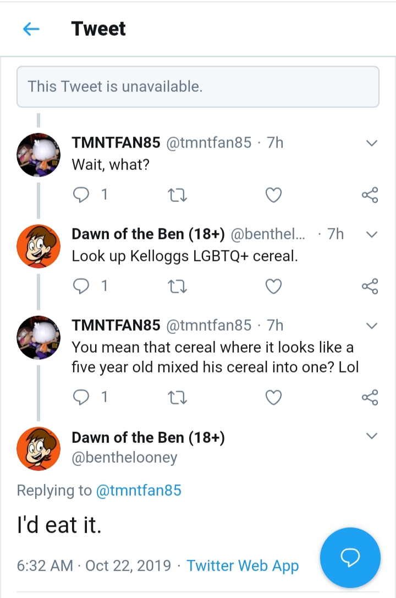Open Dawn of the Ben's avatar in main tweet
The image size is (396, 598).
coord(38,448)
